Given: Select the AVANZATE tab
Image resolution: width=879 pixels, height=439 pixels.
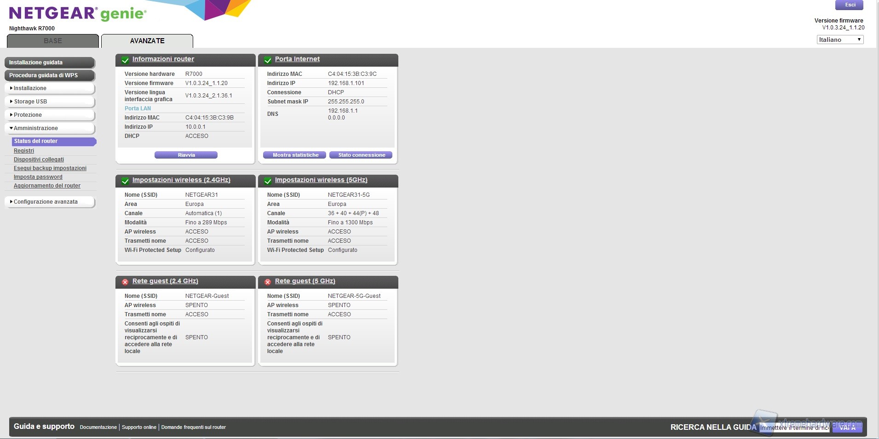Looking at the screenshot, I should (x=147, y=41).
